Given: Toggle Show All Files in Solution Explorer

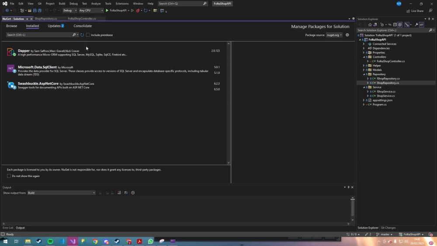Looking at the screenshot, I should tap(400, 24).
